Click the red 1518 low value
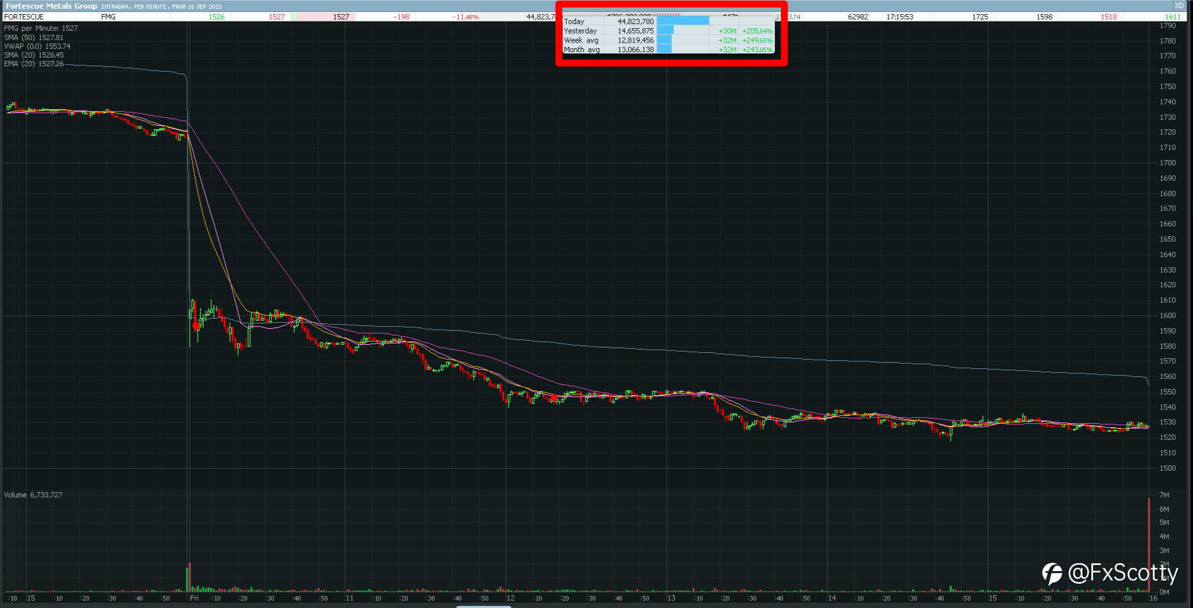 coord(1109,17)
